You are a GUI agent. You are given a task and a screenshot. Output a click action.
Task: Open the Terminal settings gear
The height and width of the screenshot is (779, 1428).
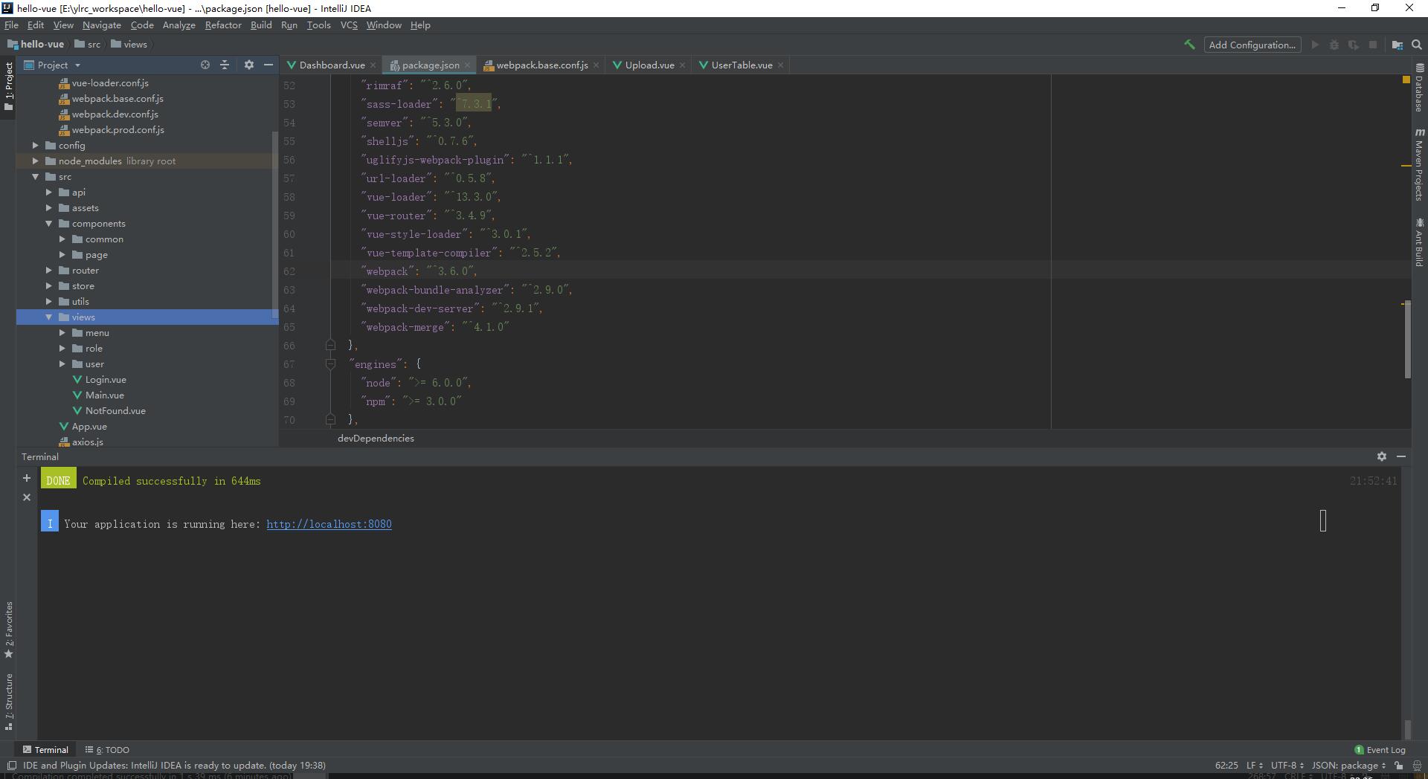click(1382, 456)
